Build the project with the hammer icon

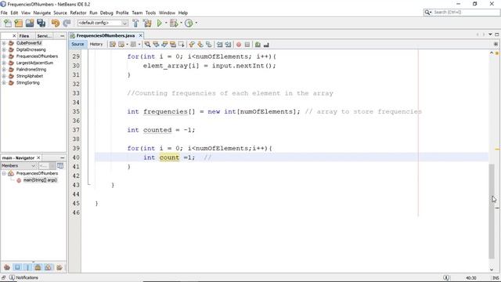pyautogui.click(x=135, y=23)
